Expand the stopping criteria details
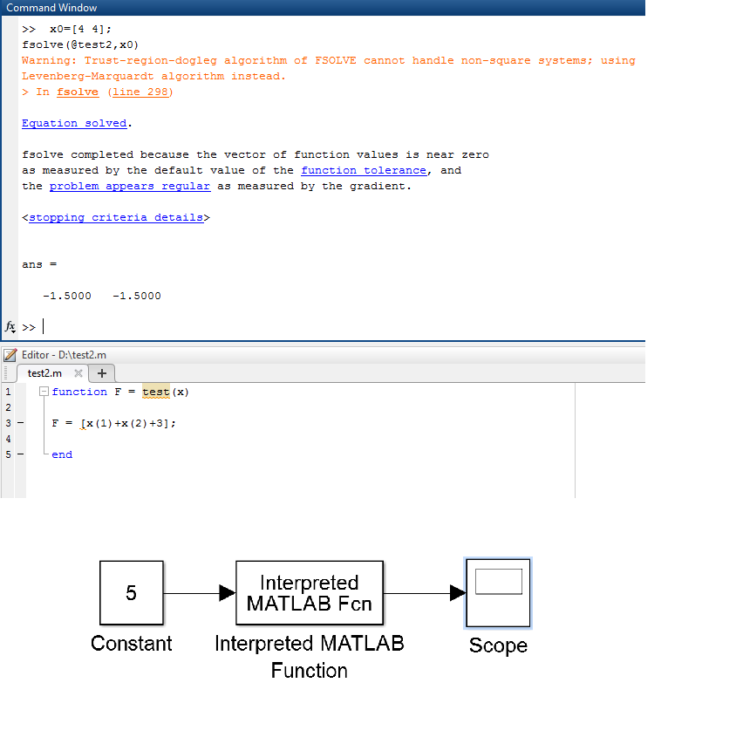Image resolution: width=743 pixels, height=751 pixels. tap(116, 217)
